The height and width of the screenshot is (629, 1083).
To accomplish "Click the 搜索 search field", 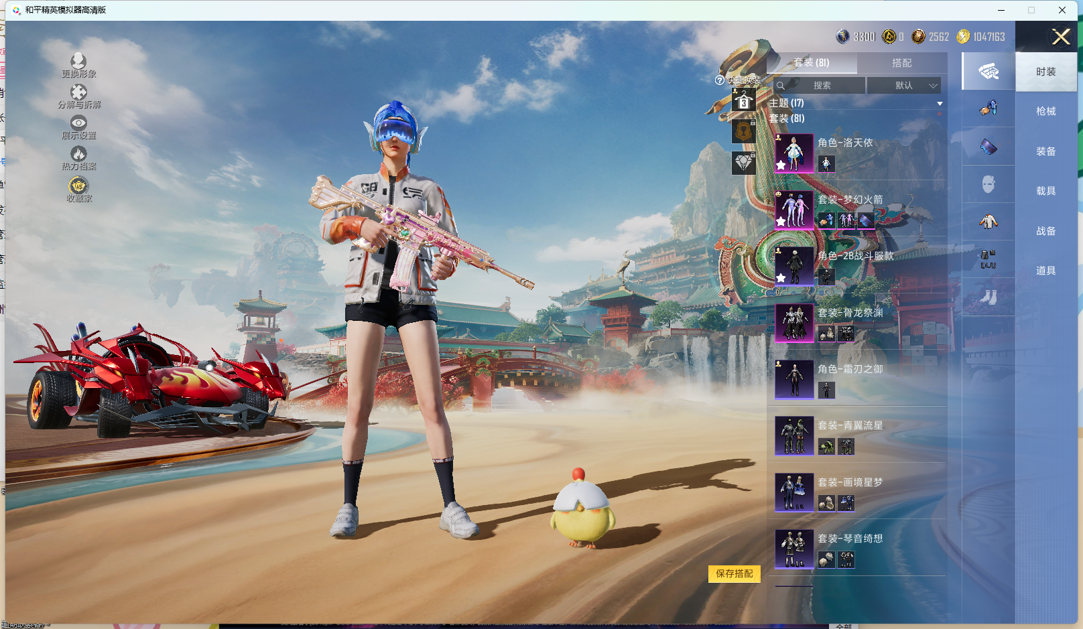I will point(821,86).
